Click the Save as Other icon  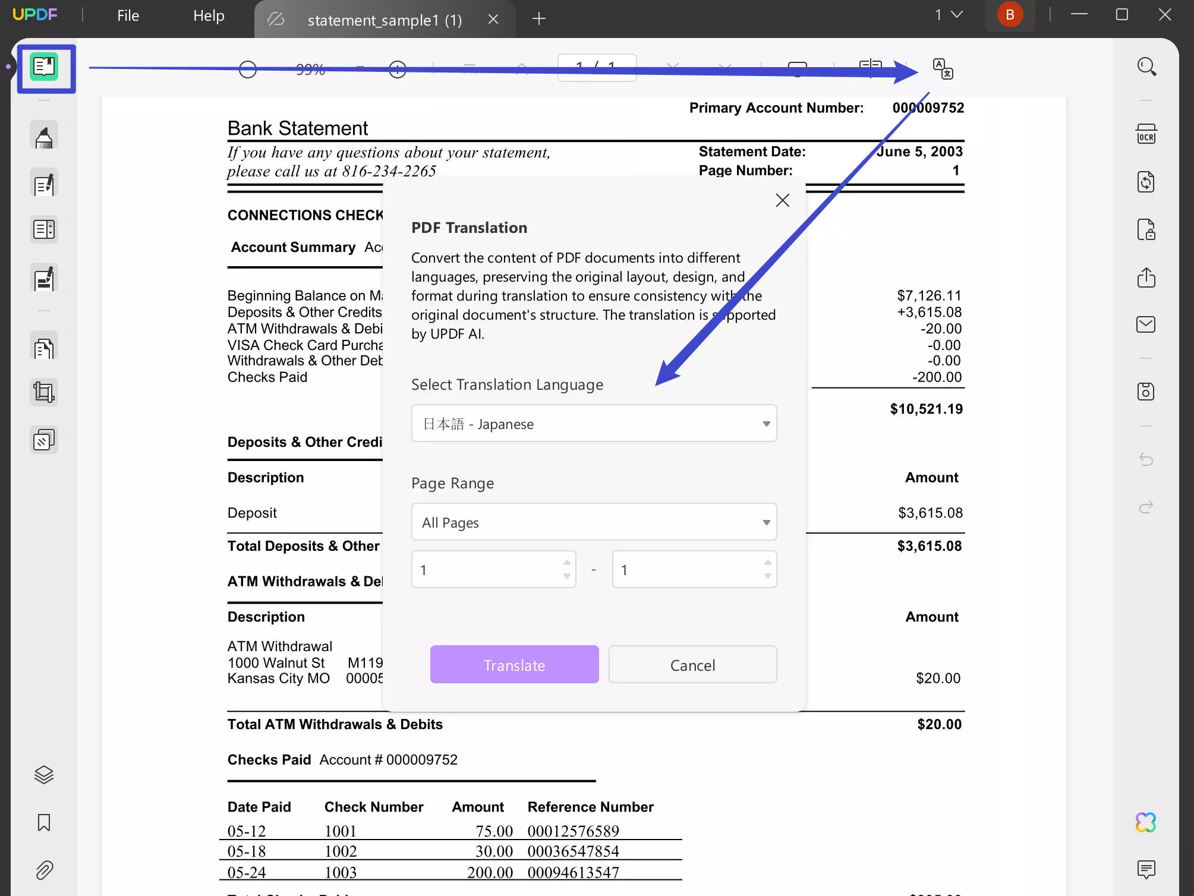point(1146,392)
